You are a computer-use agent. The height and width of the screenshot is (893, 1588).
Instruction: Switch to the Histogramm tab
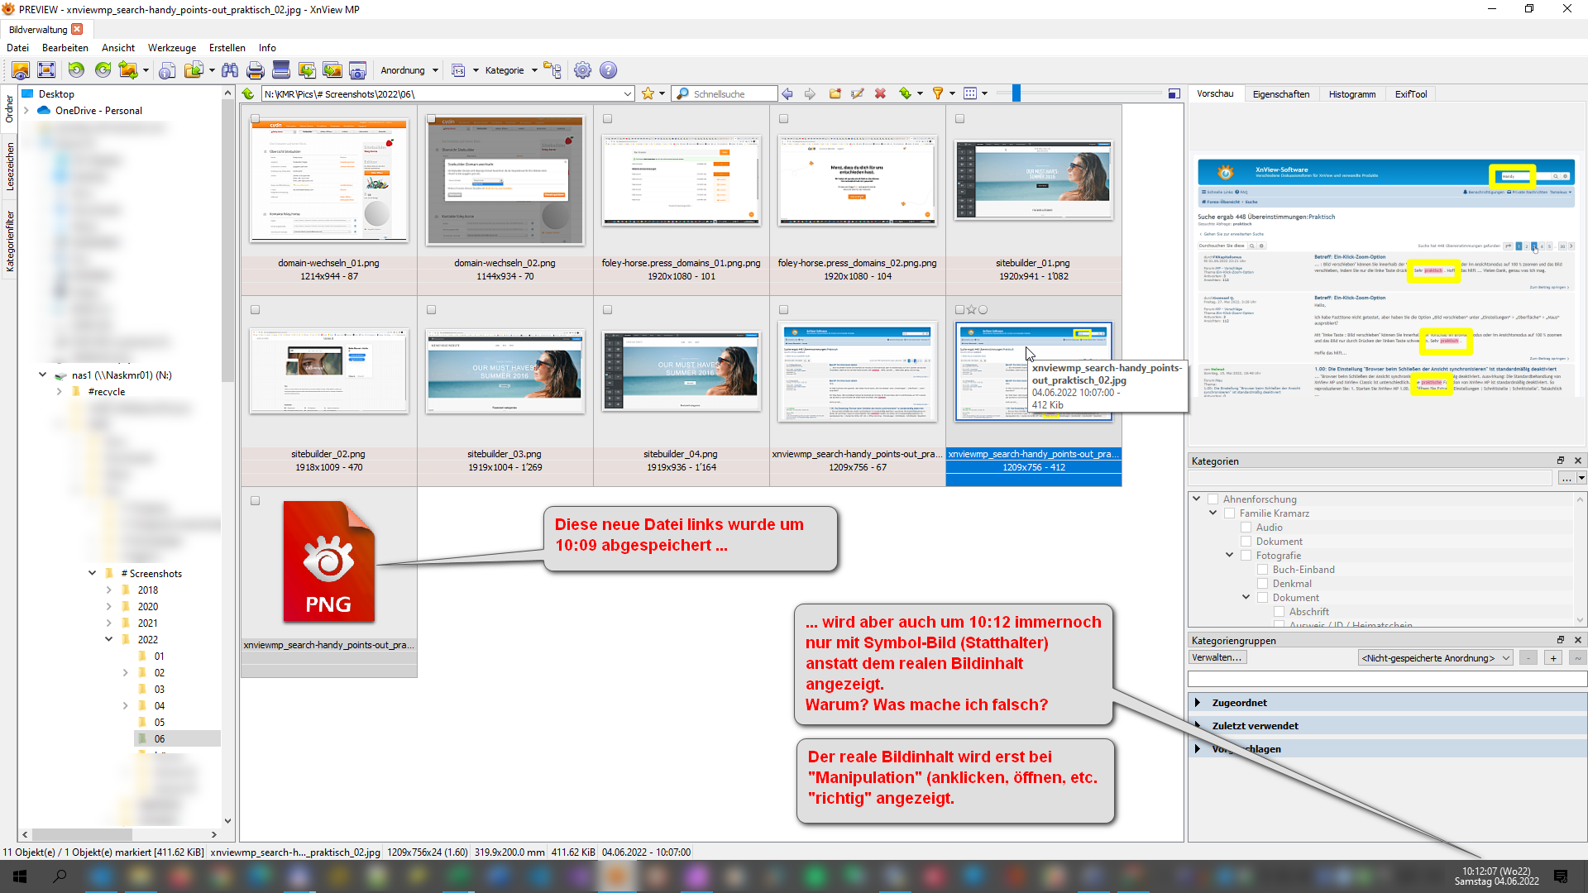click(x=1351, y=94)
